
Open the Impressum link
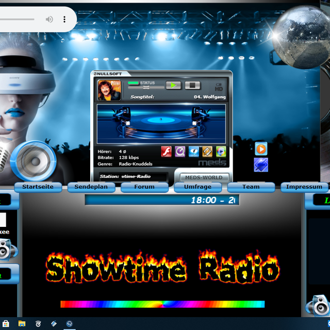(x=304, y=187)
